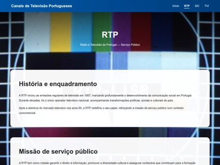The width and height of the screenshot is (220, 165).
Task: Click the Canais de Televisão Portugueses site title
Action: [42, 6]
